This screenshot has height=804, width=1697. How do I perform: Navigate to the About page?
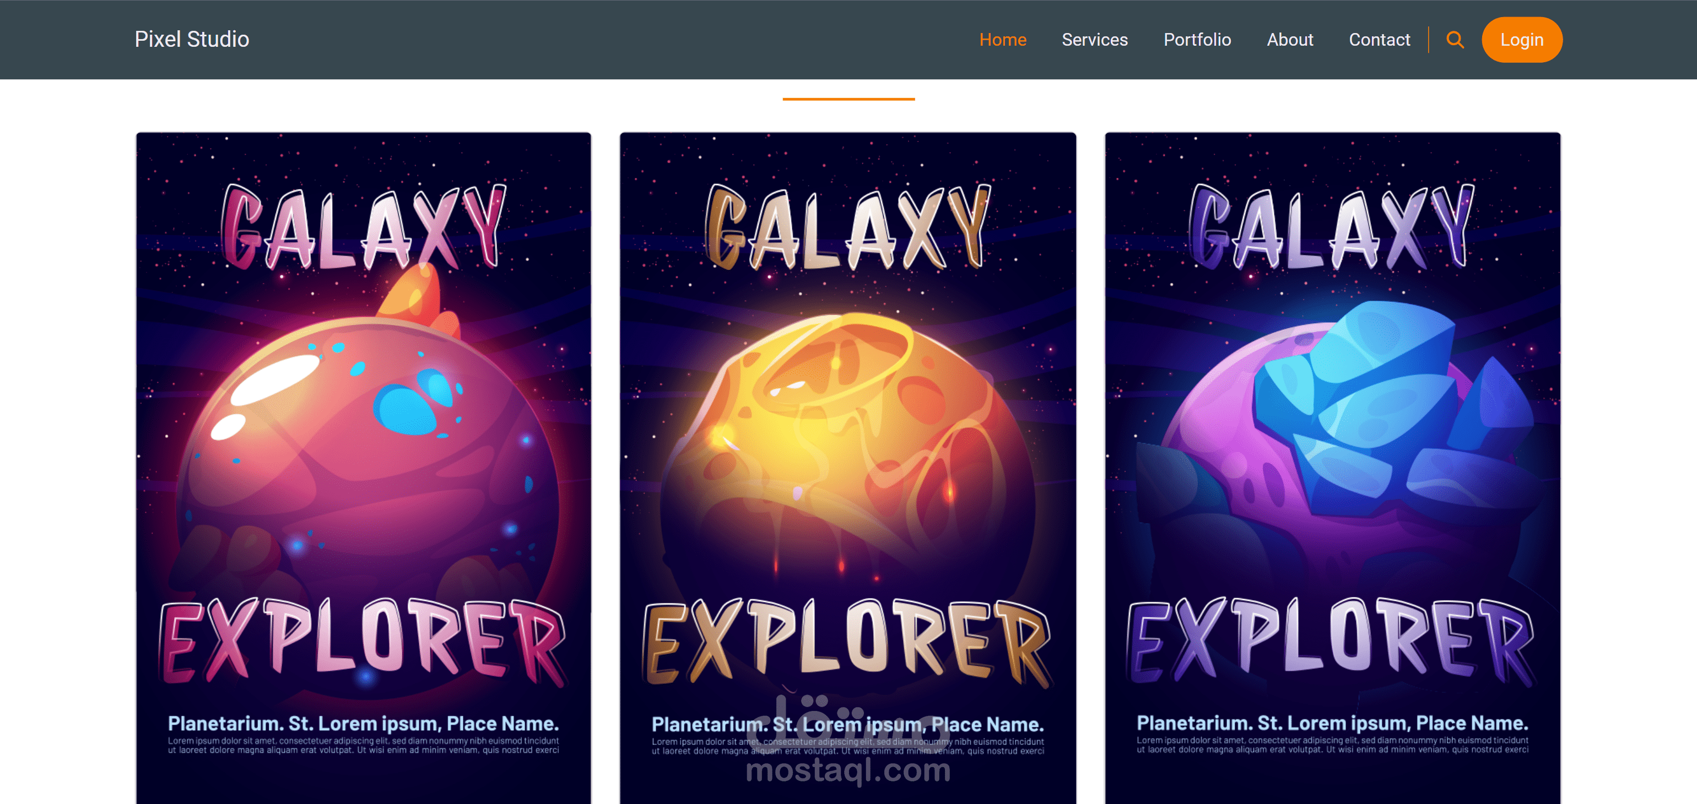pos(1289,40)
